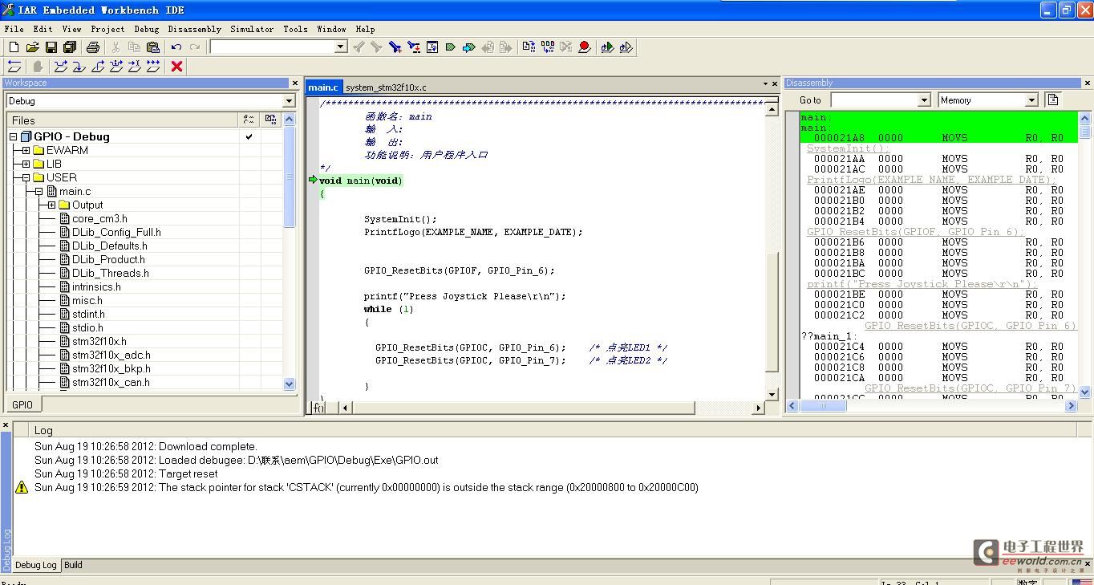Expand the LIB folder
The image size is (1094, 585).
pos(26,164)
